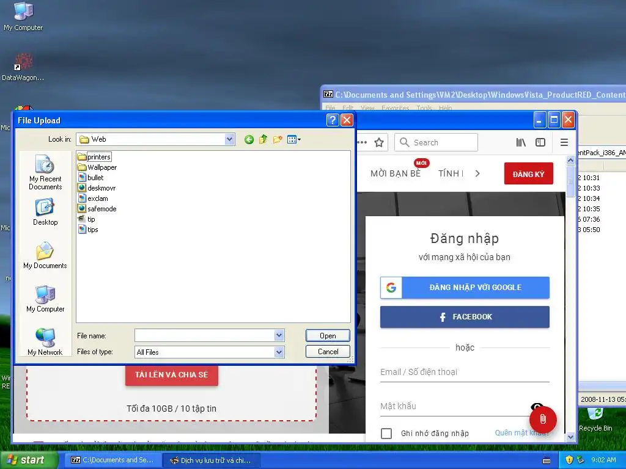Click the TẢI LÊN VÀ CHIA SẺ button
626x469 pixels.
[x=172, y=375]
